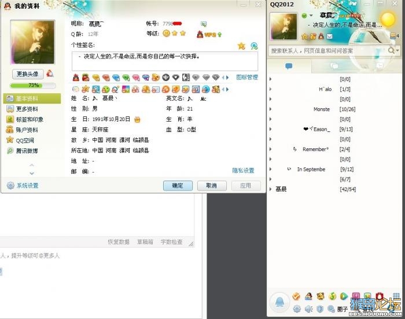Click the black heart diamond badge

[x=176, y=78]
